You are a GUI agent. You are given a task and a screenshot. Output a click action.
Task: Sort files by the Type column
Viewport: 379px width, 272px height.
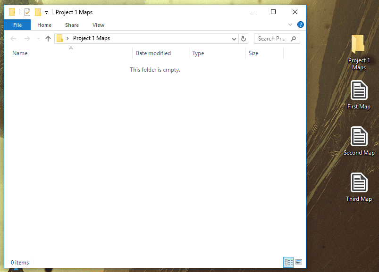pyautogui.click(x=217, y=53)
